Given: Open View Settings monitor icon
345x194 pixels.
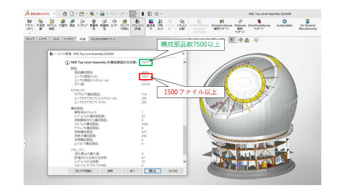Looking at the screenshot, I should [x=256, y=40].
